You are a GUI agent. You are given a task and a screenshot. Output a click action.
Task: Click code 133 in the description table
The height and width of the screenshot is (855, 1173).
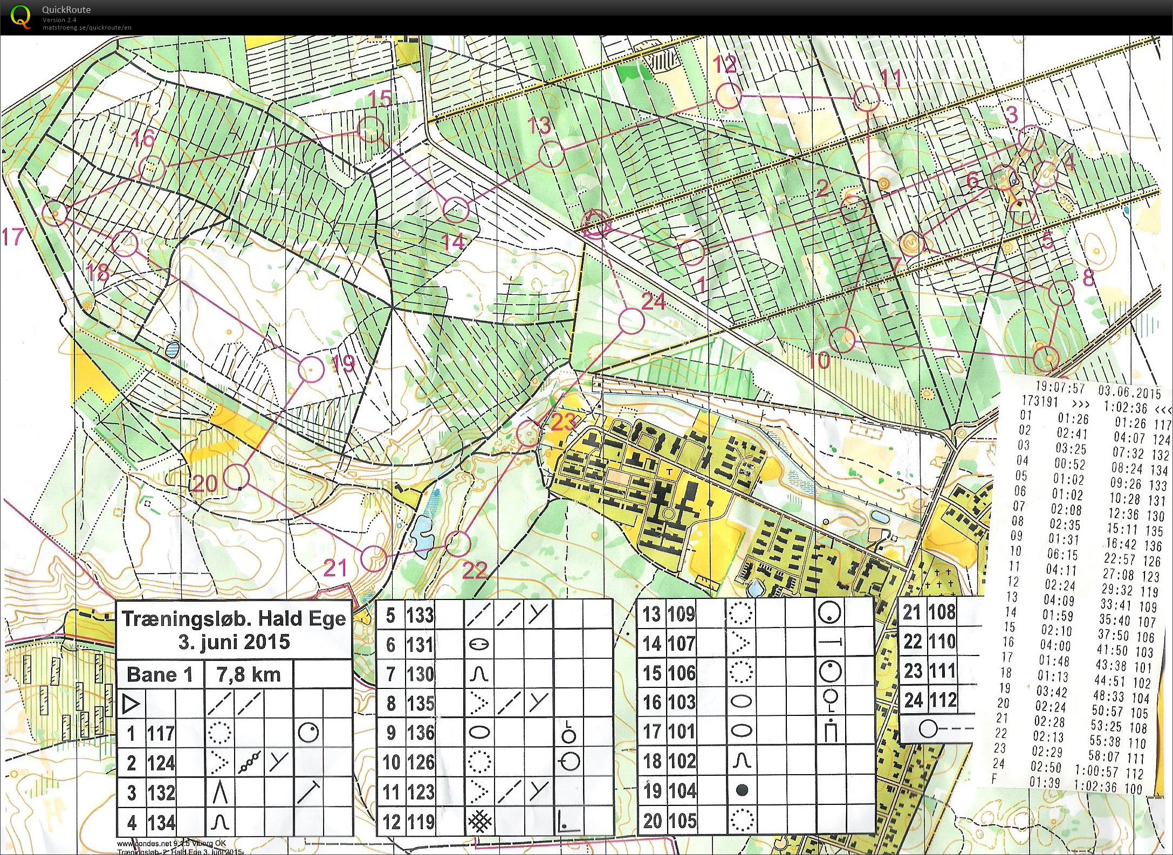point(420,615)
